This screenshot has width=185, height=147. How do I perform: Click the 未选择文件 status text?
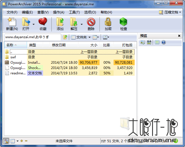tap(64, 141)
